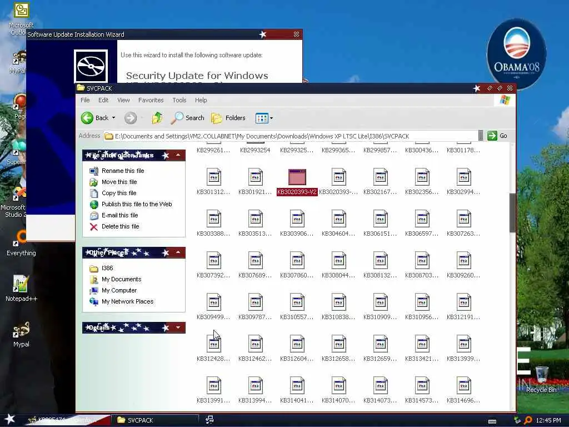Select the KB302356 file icon
569x427 pixels.
tap(422, 177)
